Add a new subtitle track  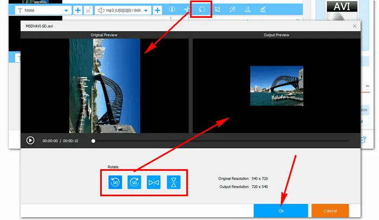click(78, 10)
